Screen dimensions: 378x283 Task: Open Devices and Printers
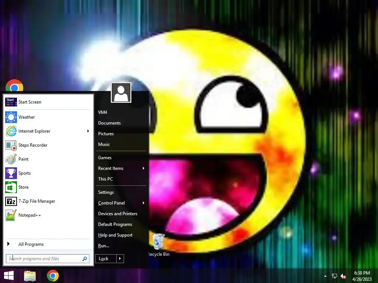118,214
